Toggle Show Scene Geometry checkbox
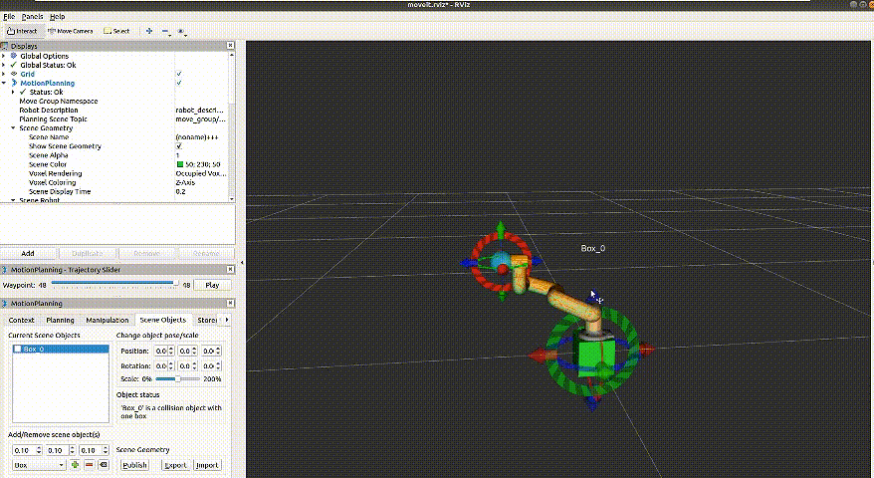The image size is (874, 478). click(179, 146)
